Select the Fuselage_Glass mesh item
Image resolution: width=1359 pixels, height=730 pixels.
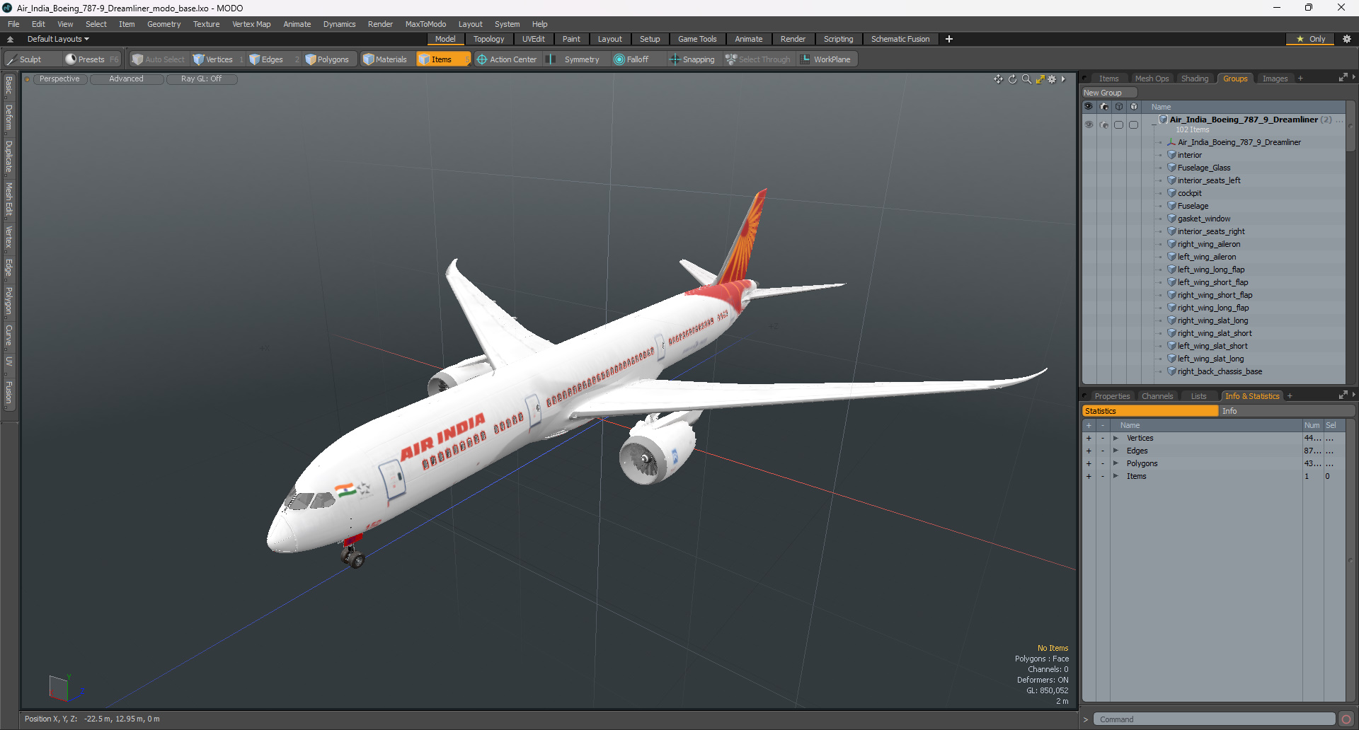[x=1204, y=168]
